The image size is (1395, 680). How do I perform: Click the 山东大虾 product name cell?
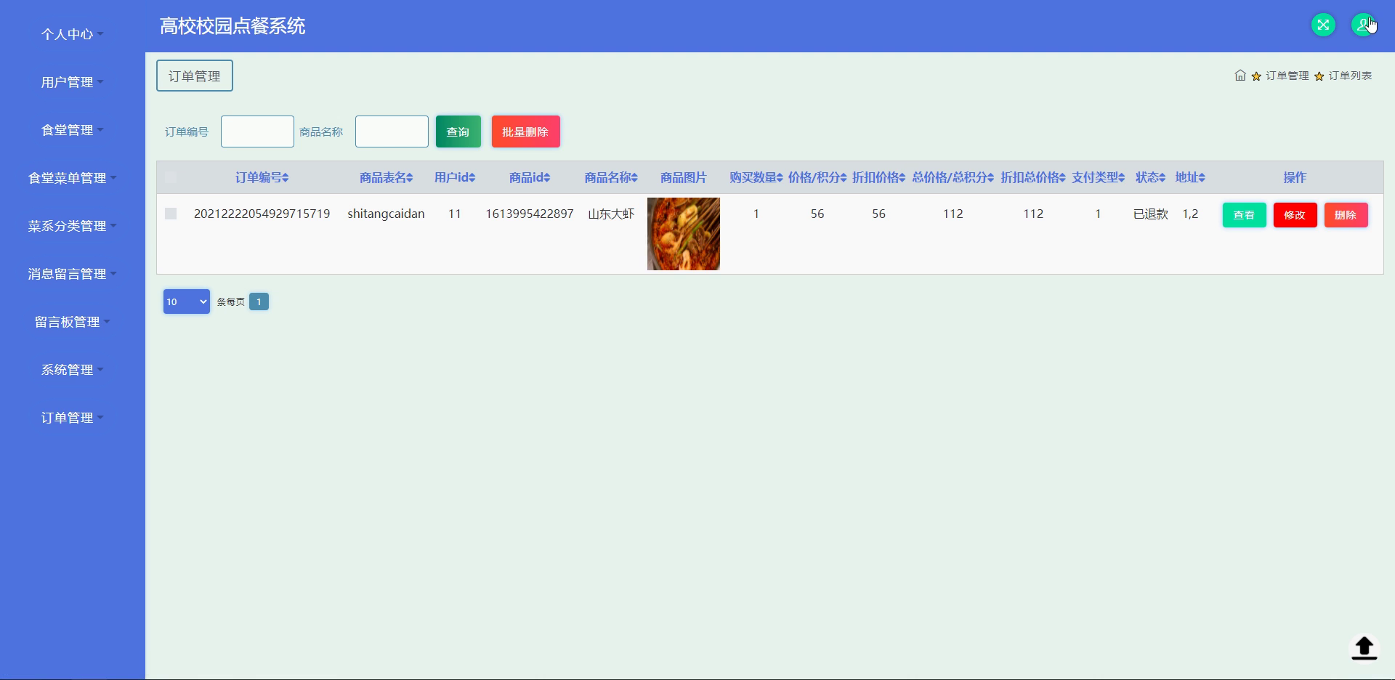(611, 214)
